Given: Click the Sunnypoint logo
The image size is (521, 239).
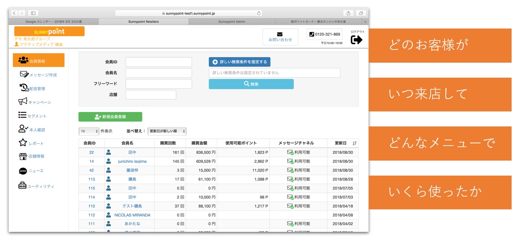Looking at the screenshot, I should coord(49,32).
